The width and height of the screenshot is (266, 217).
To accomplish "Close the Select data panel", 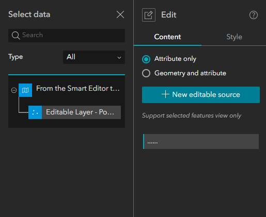I will (x=120, y=14).
